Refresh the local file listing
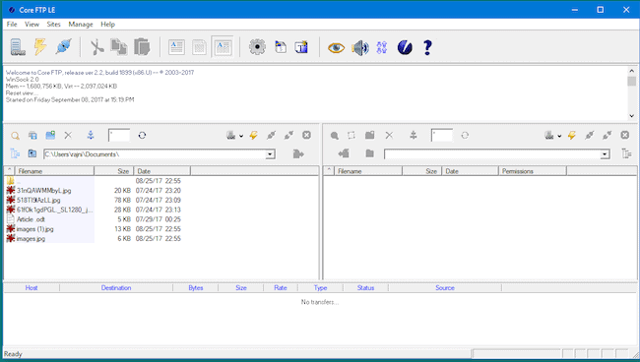The height and width of the screenshot is (362, 640). click(x=142, y=136)
